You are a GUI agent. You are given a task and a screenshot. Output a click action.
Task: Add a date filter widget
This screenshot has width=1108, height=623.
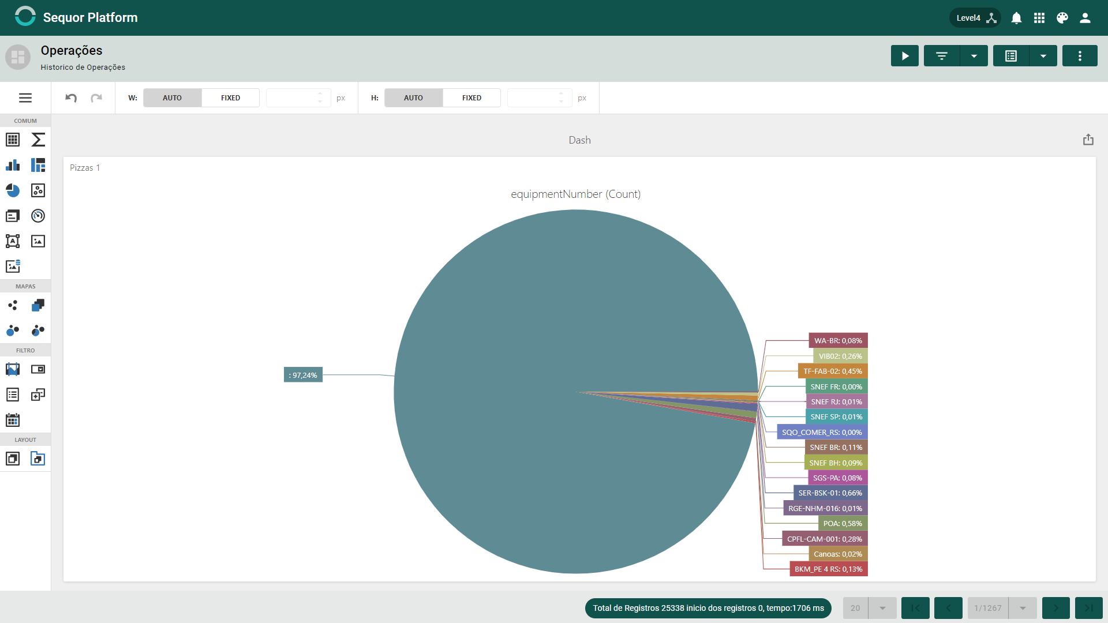point(13,420)
